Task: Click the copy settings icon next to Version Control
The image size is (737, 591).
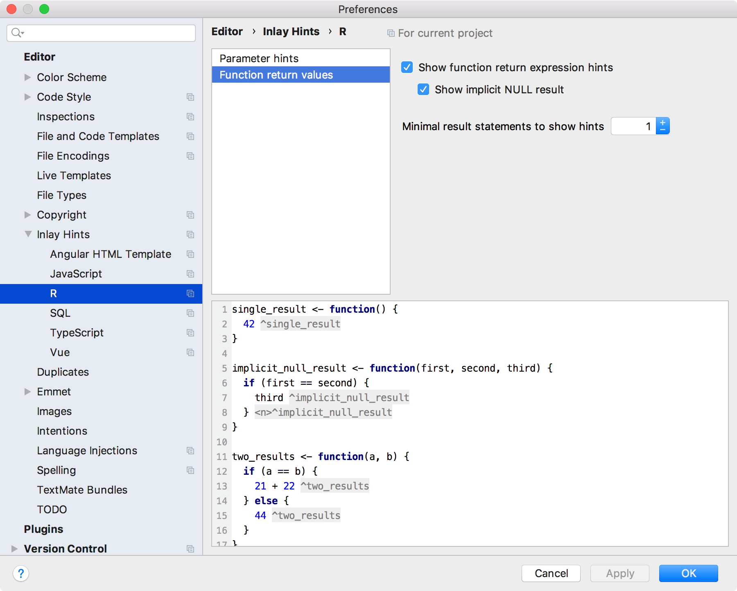Action: tap(190, 549)
